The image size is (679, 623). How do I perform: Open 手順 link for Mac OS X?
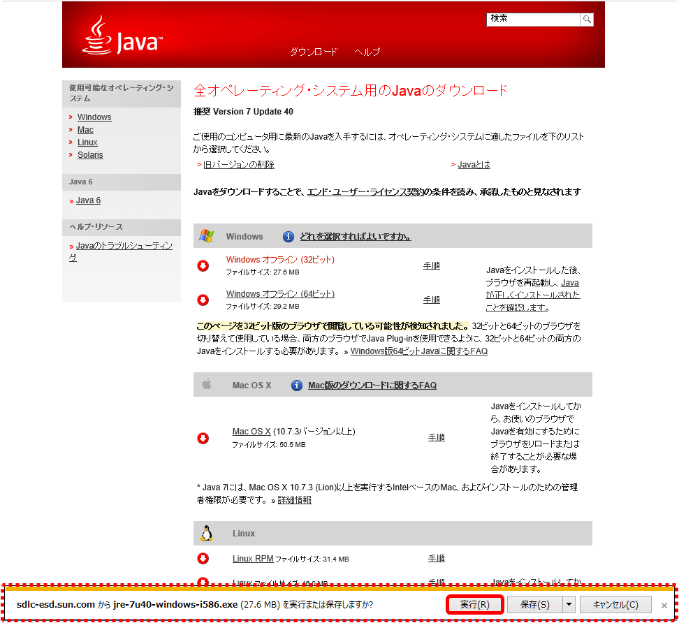(x=437, y=438)
